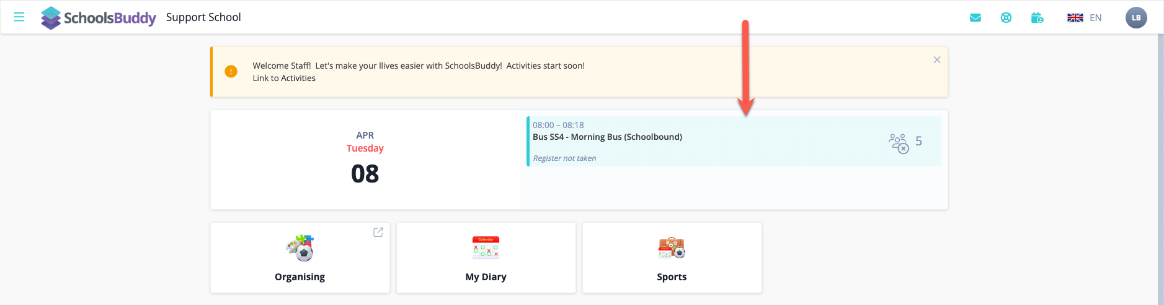This screenshot has height=305, width=1164.
Task: Click the SchoolsBuddy logo
Action: tap(99, 18)
